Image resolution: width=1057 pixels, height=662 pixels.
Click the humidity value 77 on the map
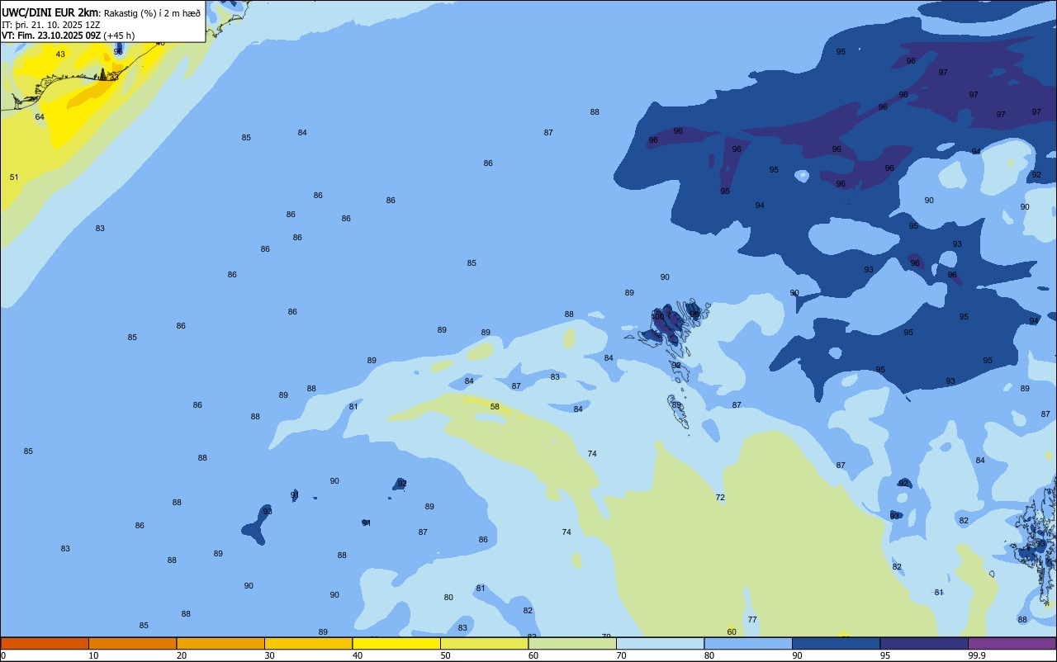[752, 620]
